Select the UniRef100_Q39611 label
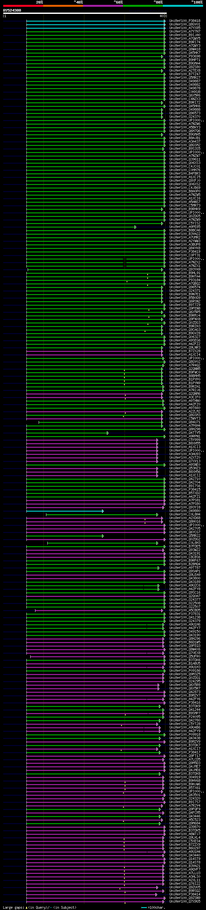The height and width of the screenshot is (910, 206). click(x=185, y=159)
